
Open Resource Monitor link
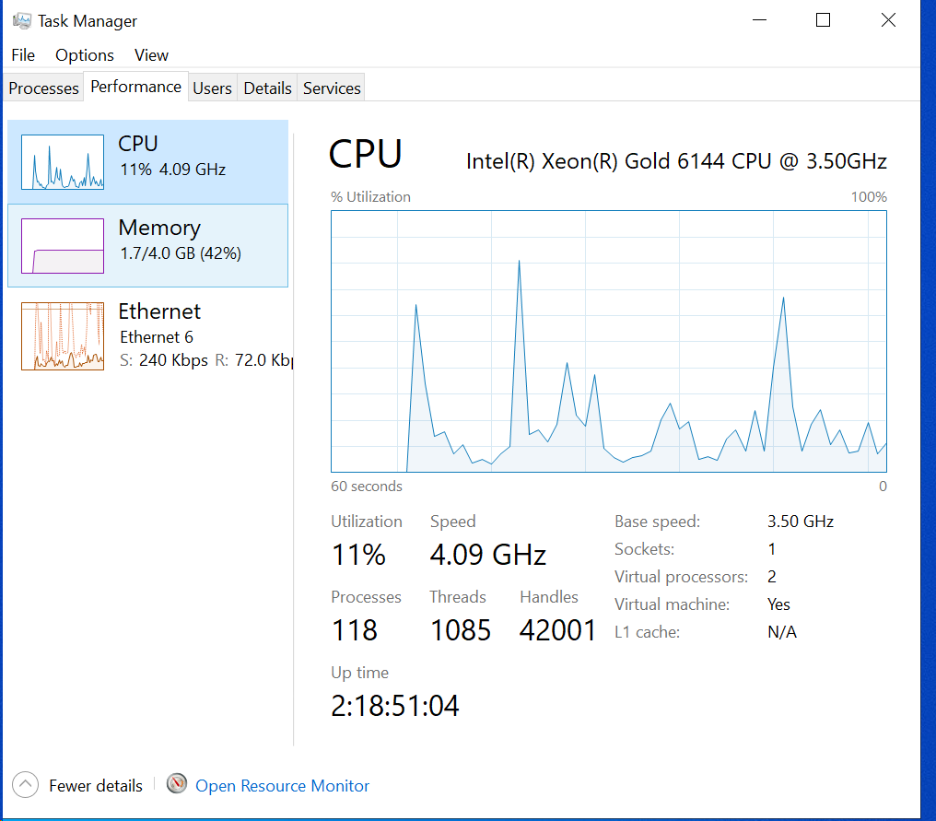pos(282,786)
